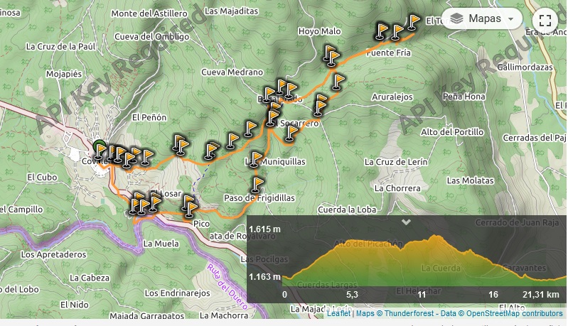Select the flag waypoint beside El Torruco
Viewport: 568px width, 326px height.
[x=412, y=22]
